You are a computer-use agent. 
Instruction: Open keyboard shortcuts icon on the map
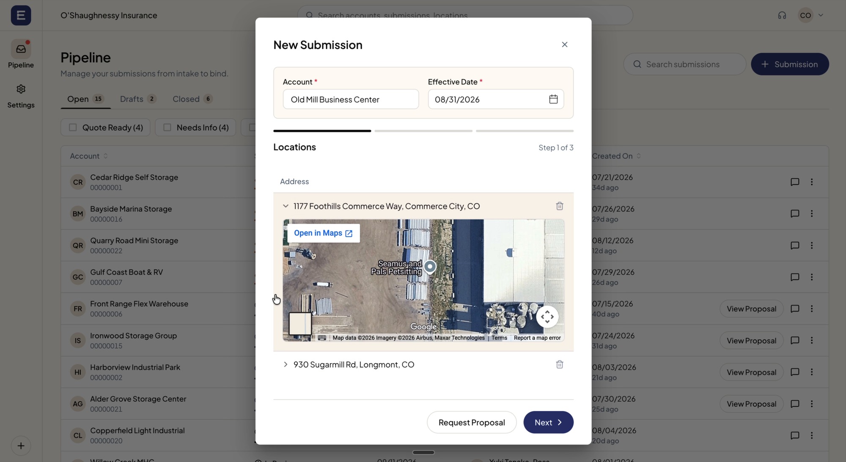pyautogui.click(x=322, y=338)
